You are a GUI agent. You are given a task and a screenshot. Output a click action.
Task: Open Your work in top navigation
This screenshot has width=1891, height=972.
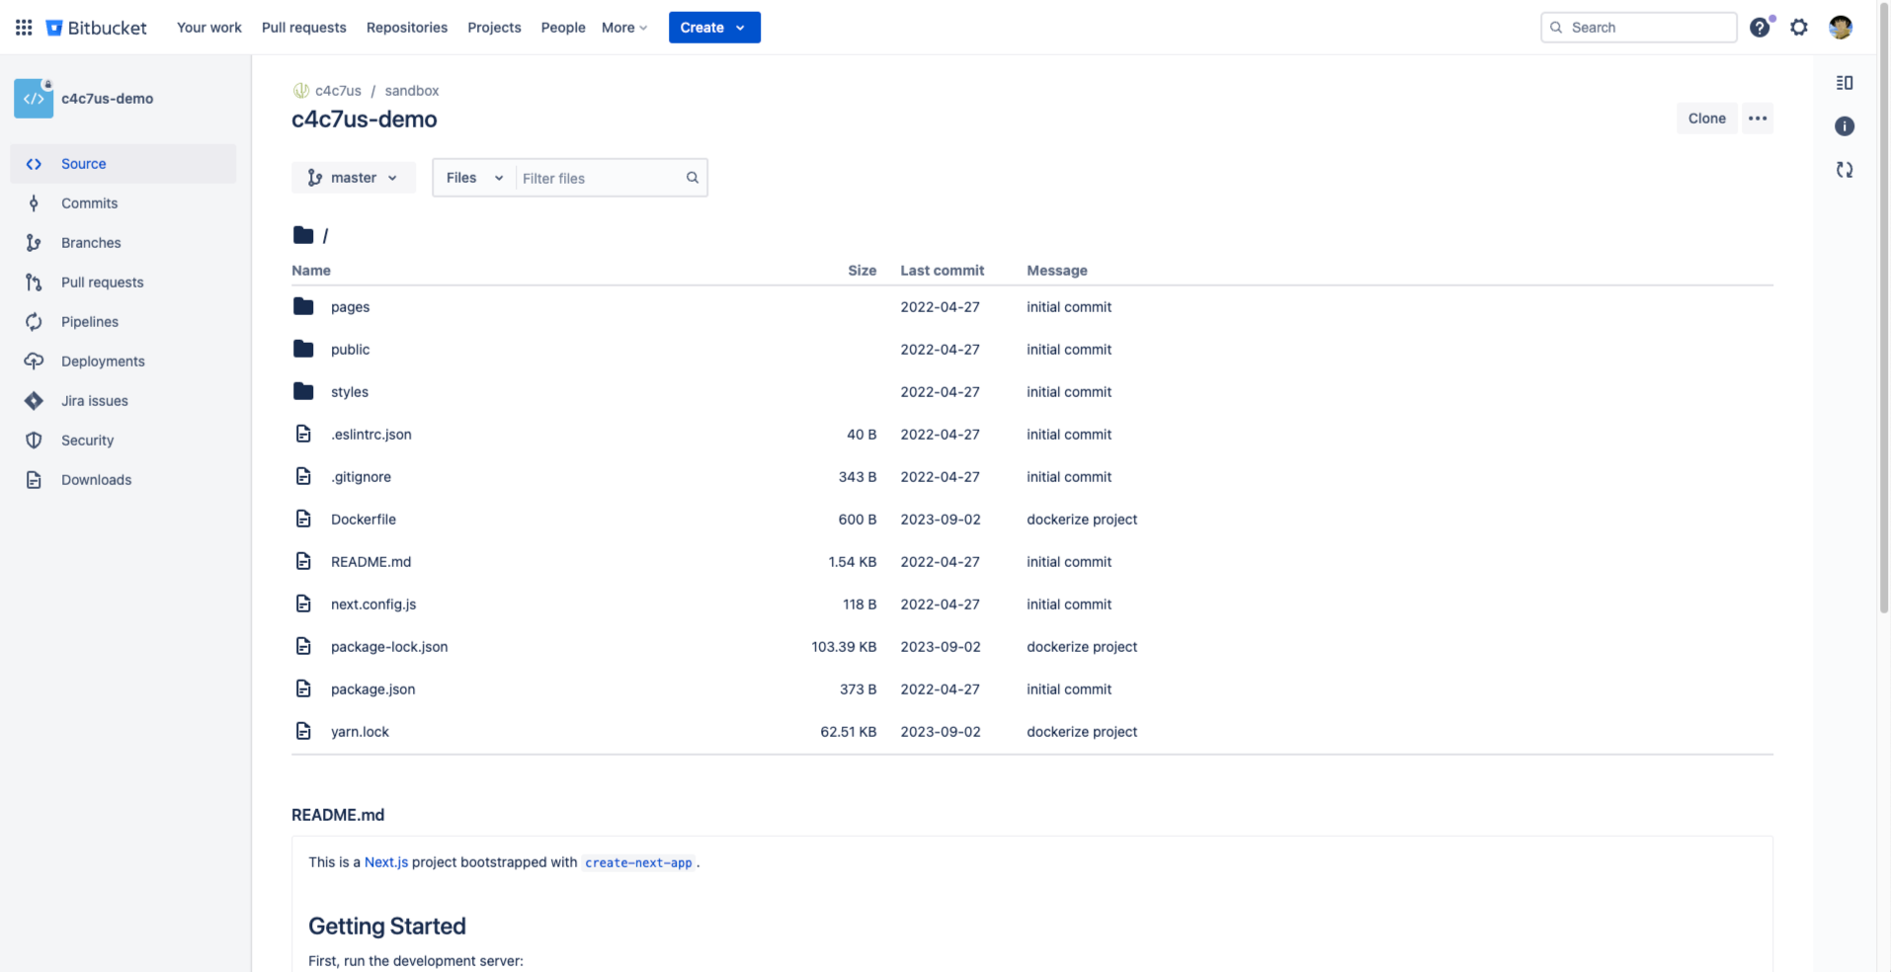[209, 28]
